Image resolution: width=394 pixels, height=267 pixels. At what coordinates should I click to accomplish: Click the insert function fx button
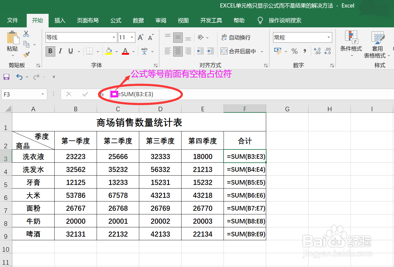tap(102, 94)
